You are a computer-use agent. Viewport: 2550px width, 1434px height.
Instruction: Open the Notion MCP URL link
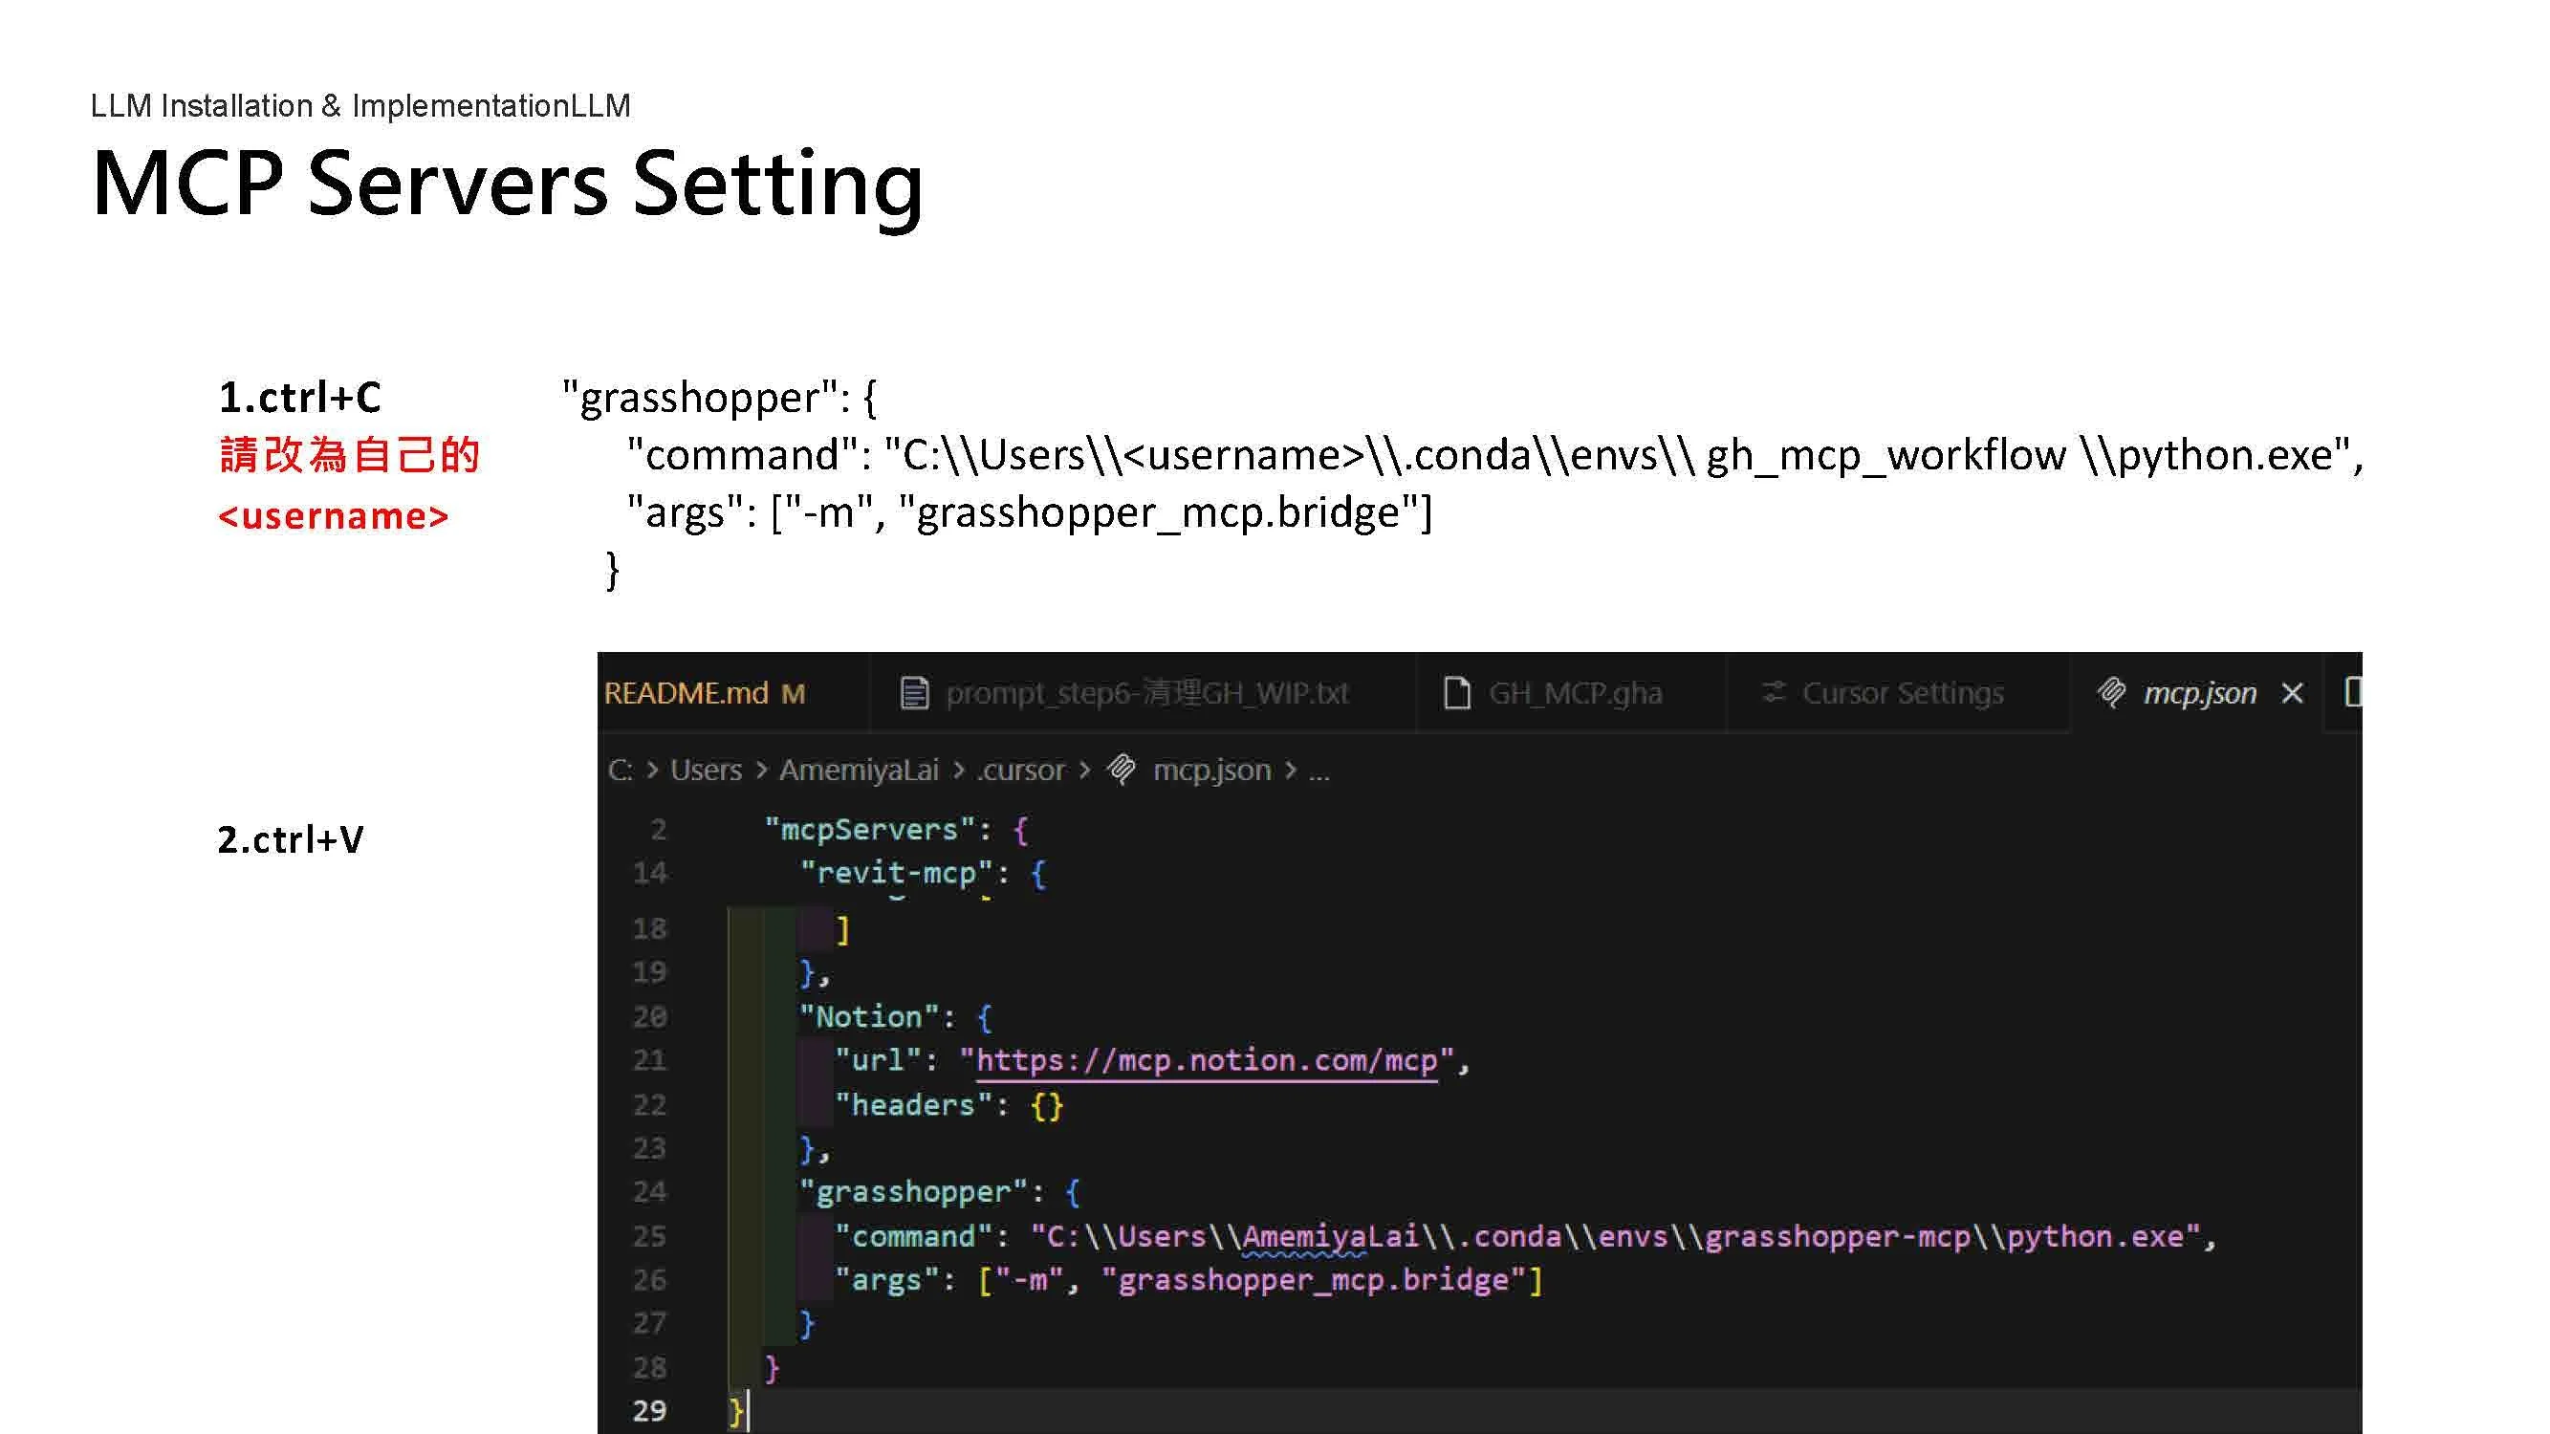click(x=1206, y=1061)
